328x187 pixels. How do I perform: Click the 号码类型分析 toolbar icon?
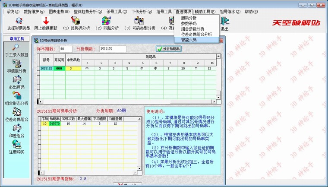pyautogui.click(x=139, y=21)
